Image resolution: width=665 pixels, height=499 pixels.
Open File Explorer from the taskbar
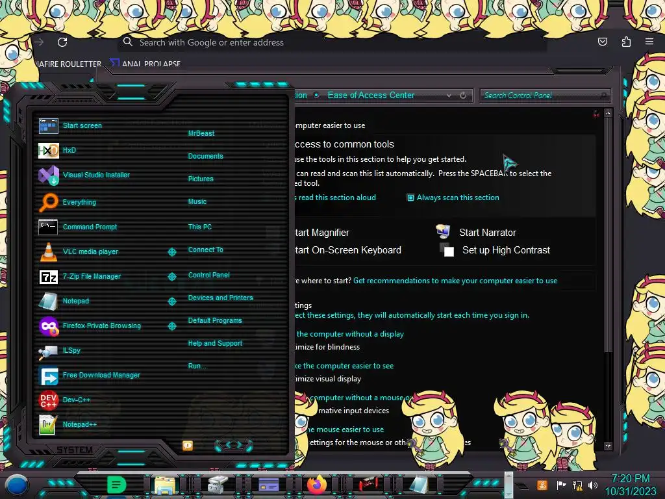164,485
